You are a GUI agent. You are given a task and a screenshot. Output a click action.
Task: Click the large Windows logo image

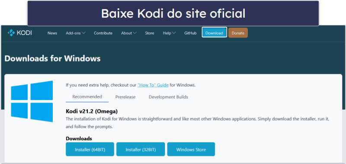(32, 101)
